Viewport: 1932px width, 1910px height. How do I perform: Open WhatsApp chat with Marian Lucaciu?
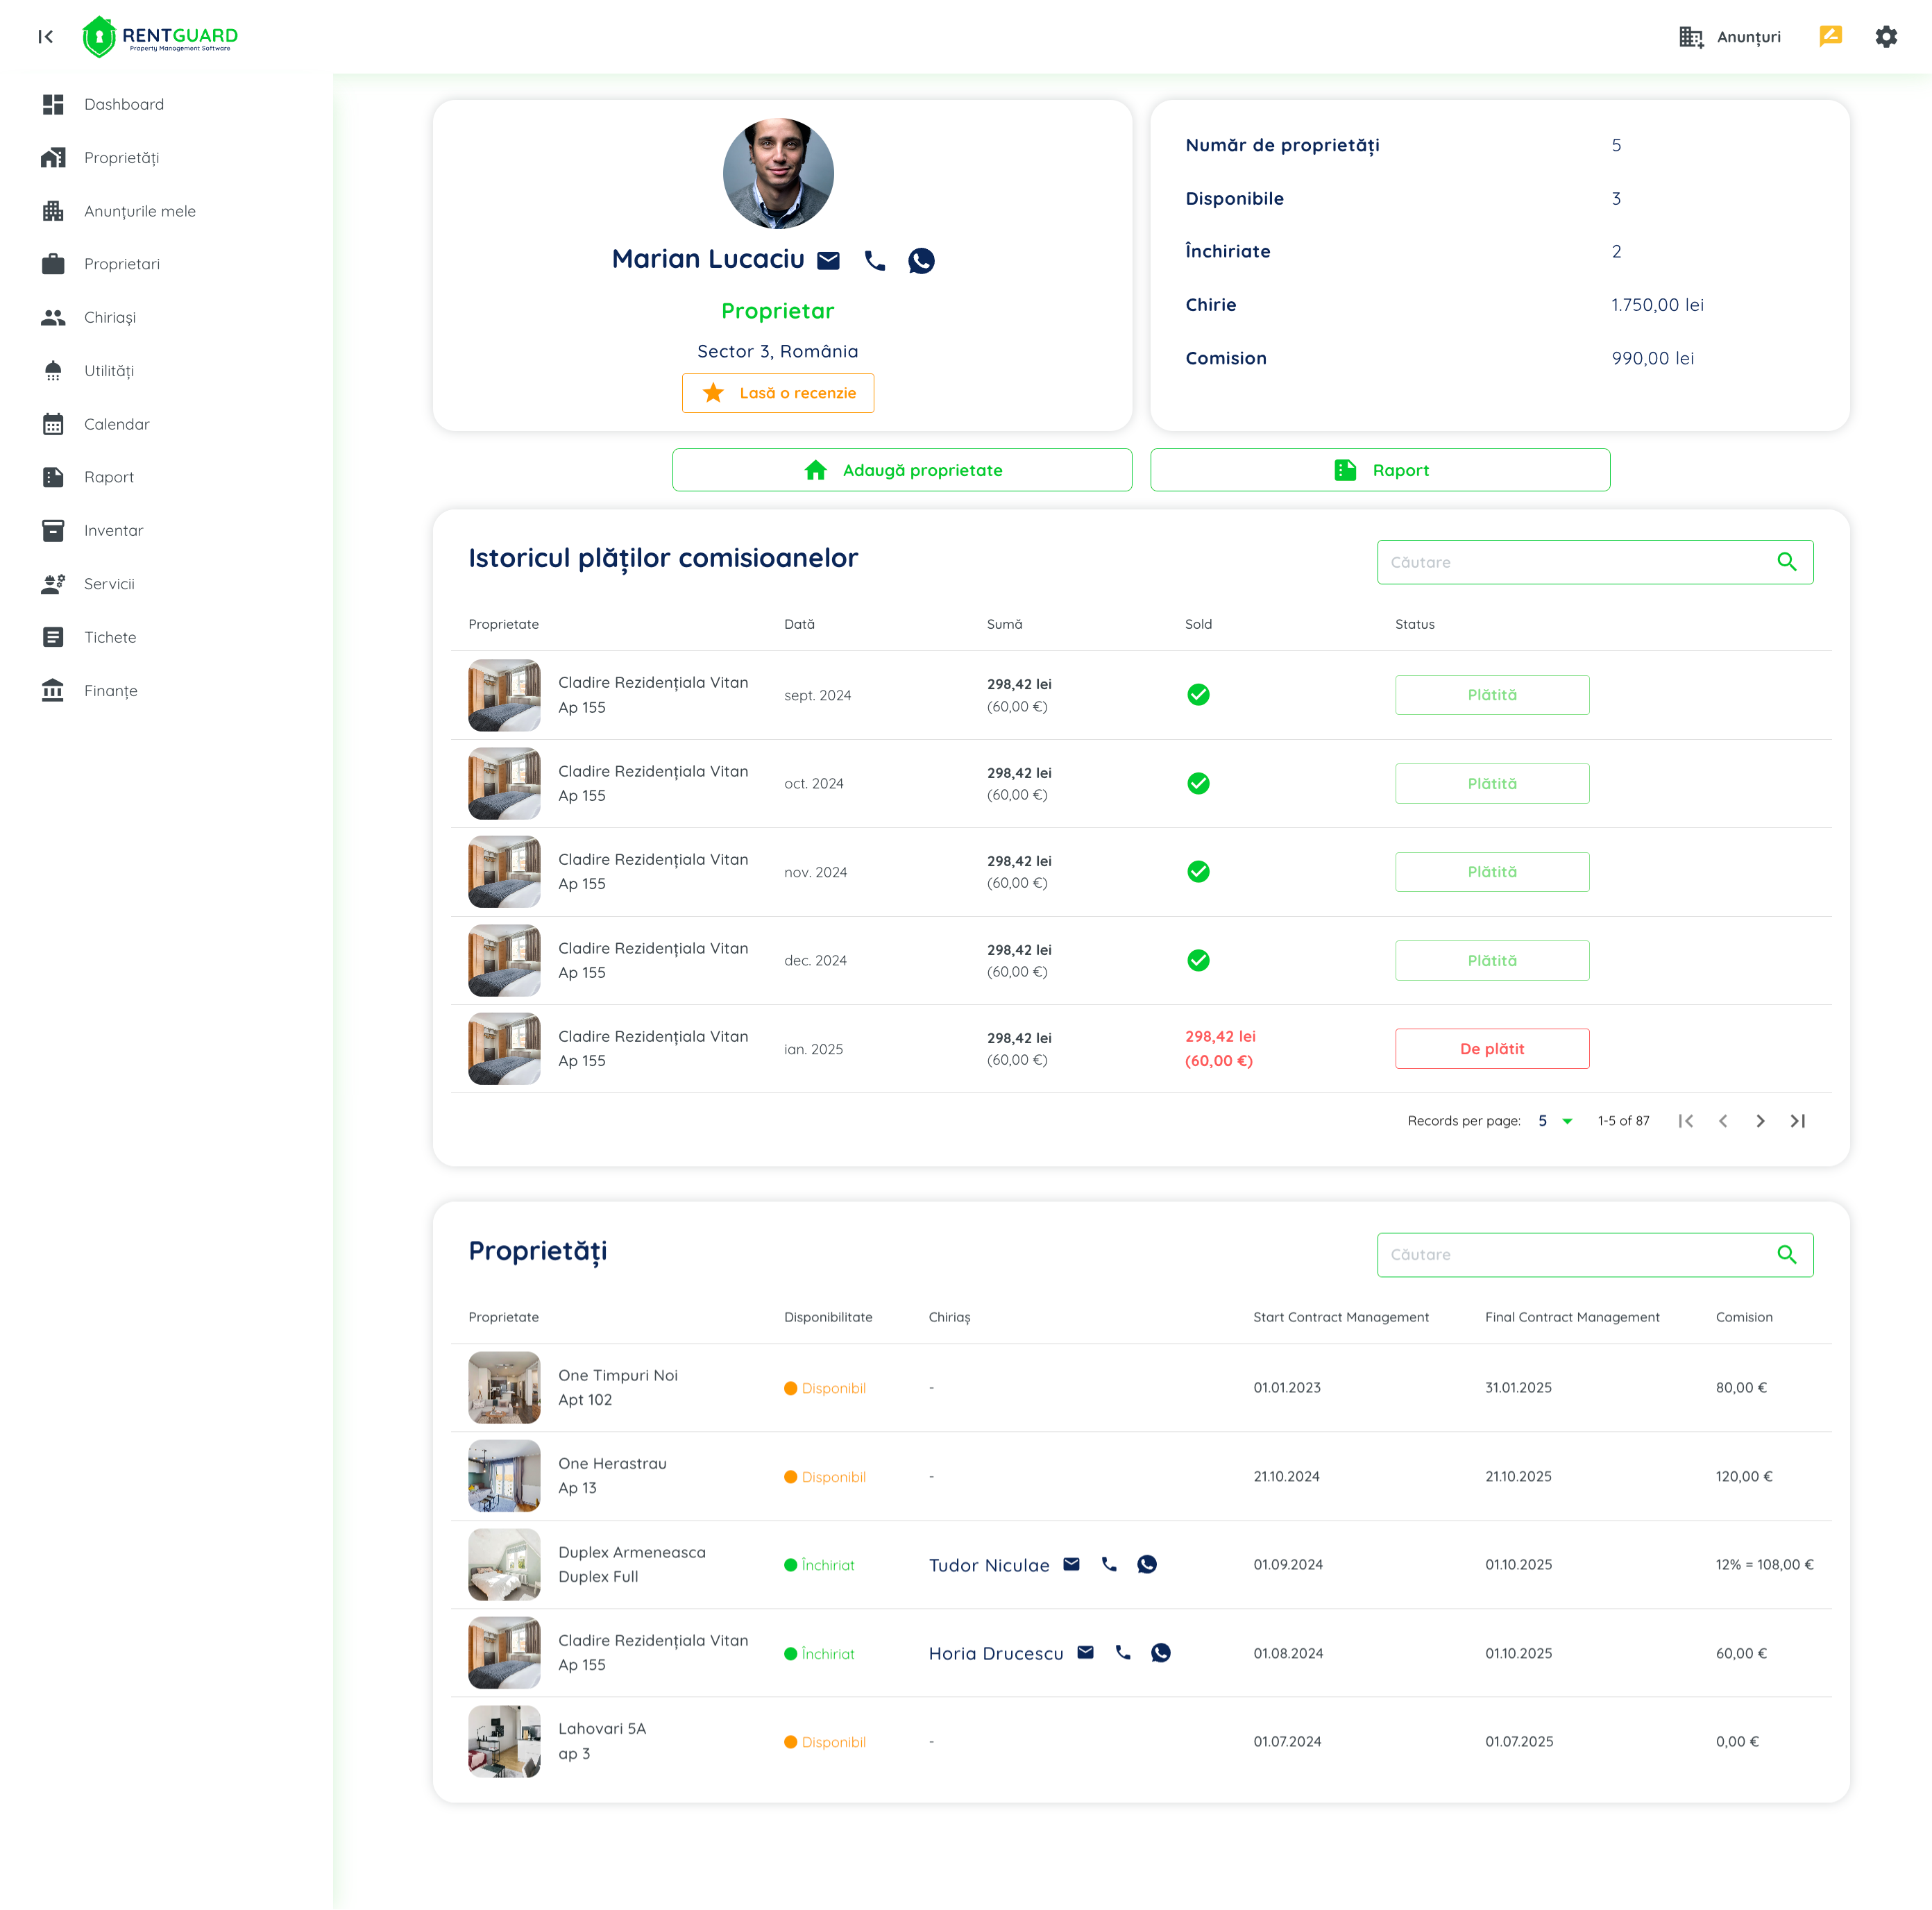pos(920,261)
